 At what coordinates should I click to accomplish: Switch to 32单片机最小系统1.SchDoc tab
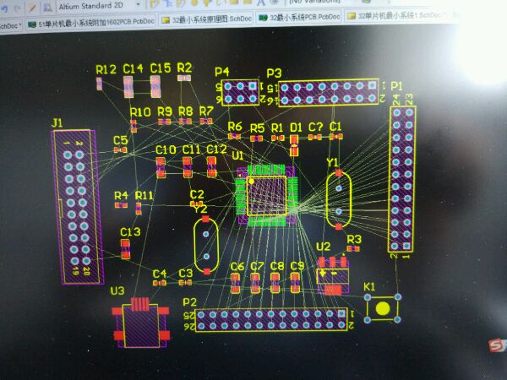tap(396, 15)
